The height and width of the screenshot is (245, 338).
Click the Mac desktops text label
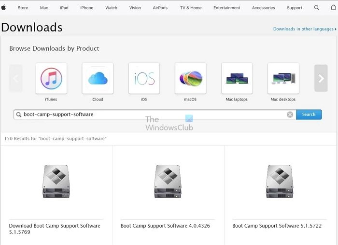tap(283, 100)
